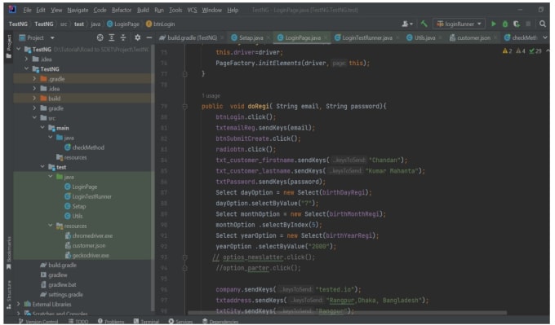Image resolution: width=555 pixels, height=325 pixels.
Task: Collapse the root TestNG project node
Action: (x=19, y=49)
